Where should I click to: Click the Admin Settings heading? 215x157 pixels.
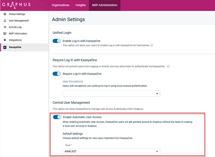68,19
